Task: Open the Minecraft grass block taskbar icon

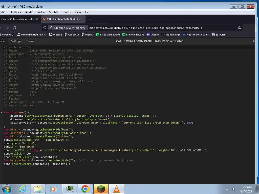Action: (101, 189)
